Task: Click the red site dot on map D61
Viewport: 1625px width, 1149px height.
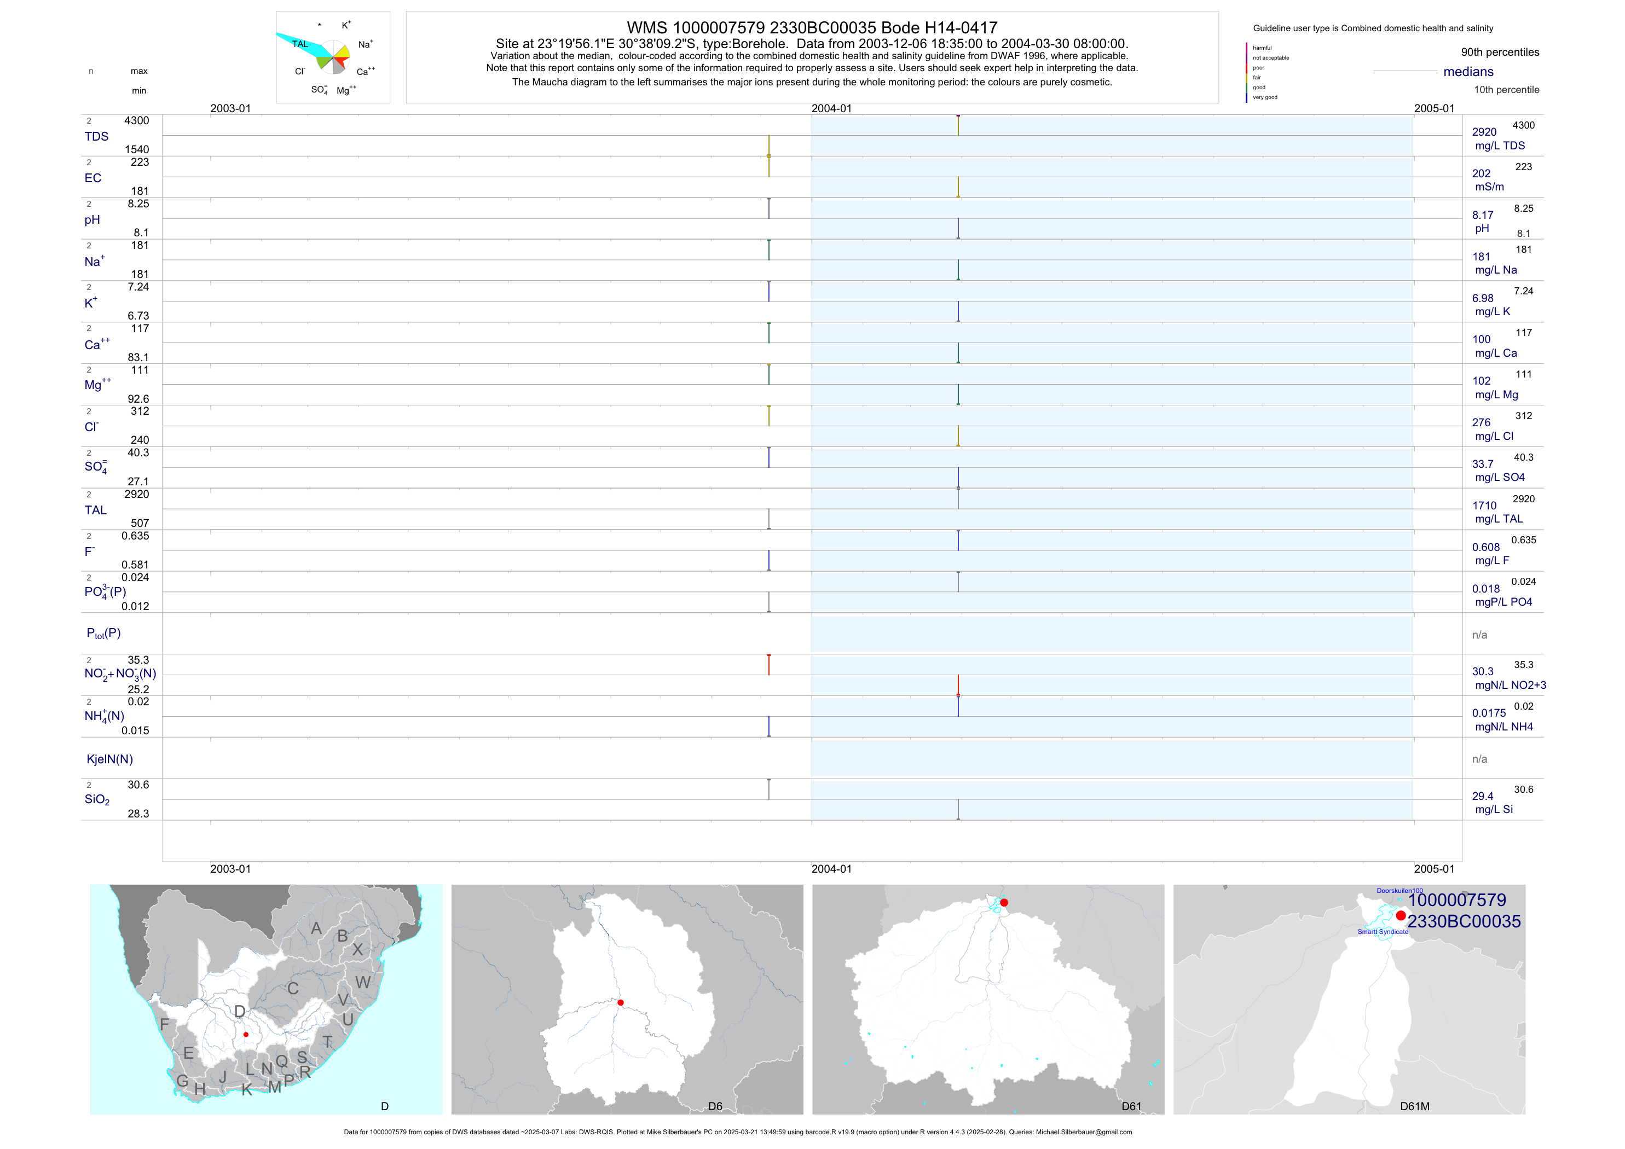Action: (1004, 903)
